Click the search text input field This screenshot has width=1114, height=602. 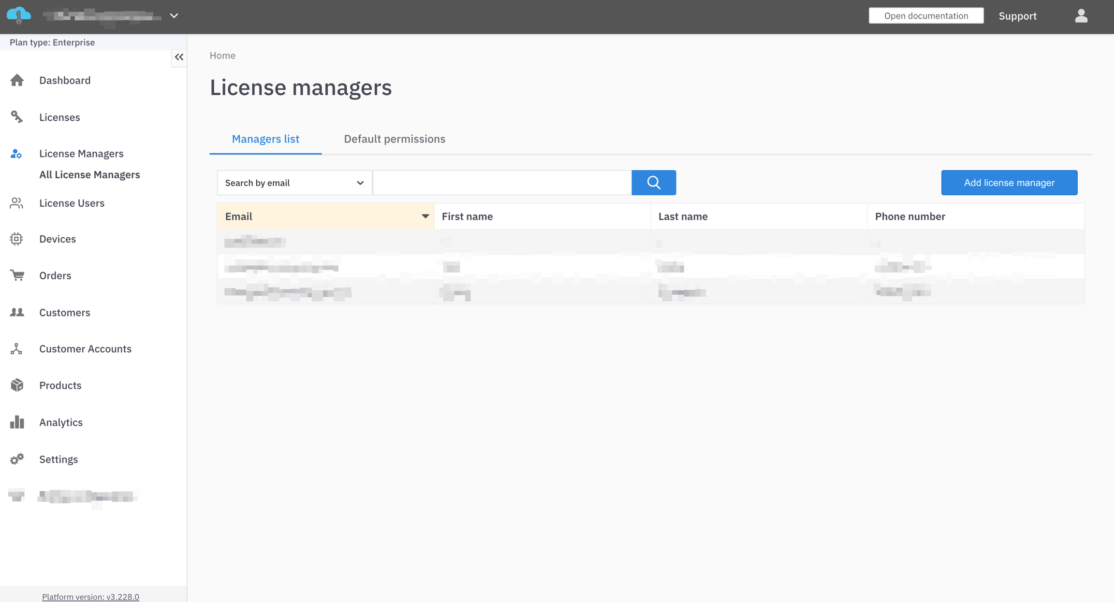pyautogui.click(x=502, y=183)
